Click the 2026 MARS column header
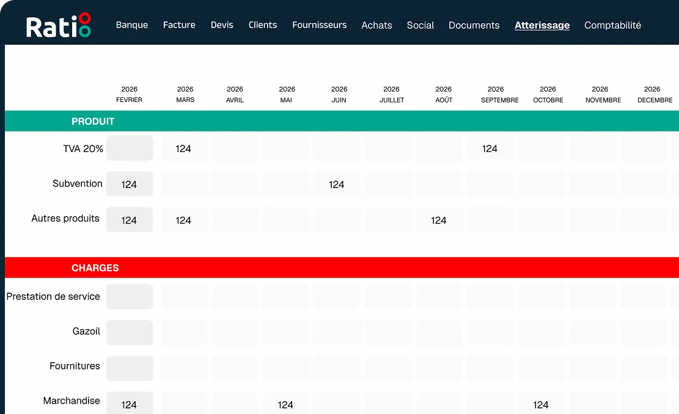 pos(185,94)
